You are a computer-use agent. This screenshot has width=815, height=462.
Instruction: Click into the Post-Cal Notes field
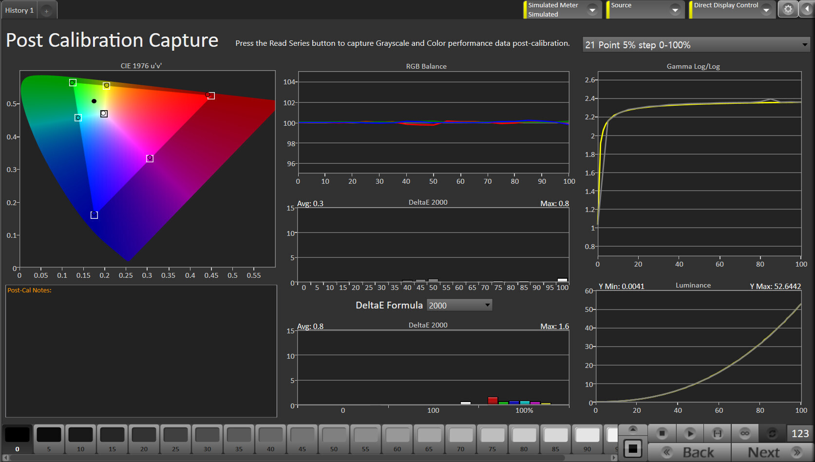(x=141, y=351)
